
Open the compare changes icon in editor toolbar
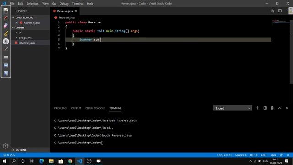[x=272, y=11]
